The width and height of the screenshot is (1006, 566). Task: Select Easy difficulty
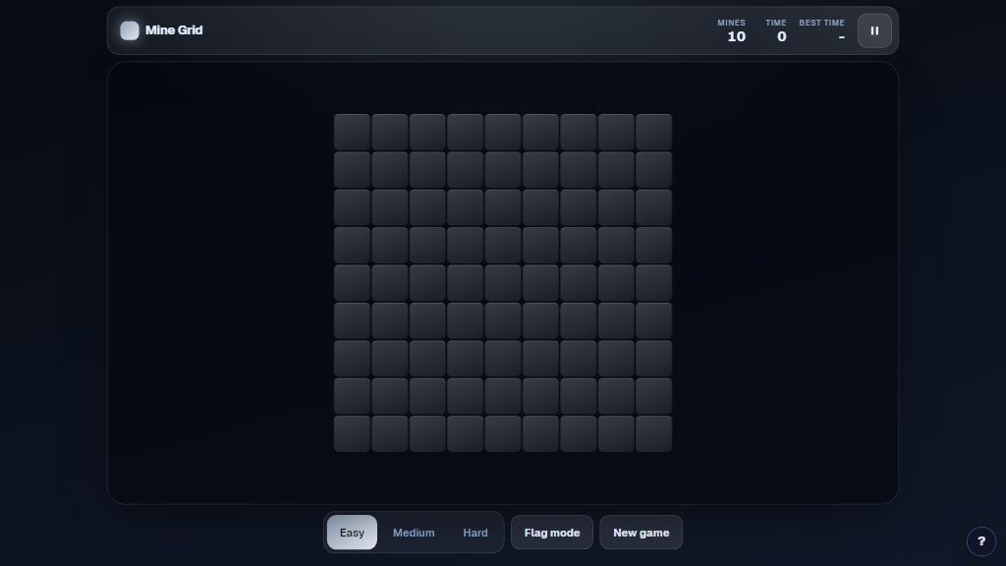click(x=352, y=533)
